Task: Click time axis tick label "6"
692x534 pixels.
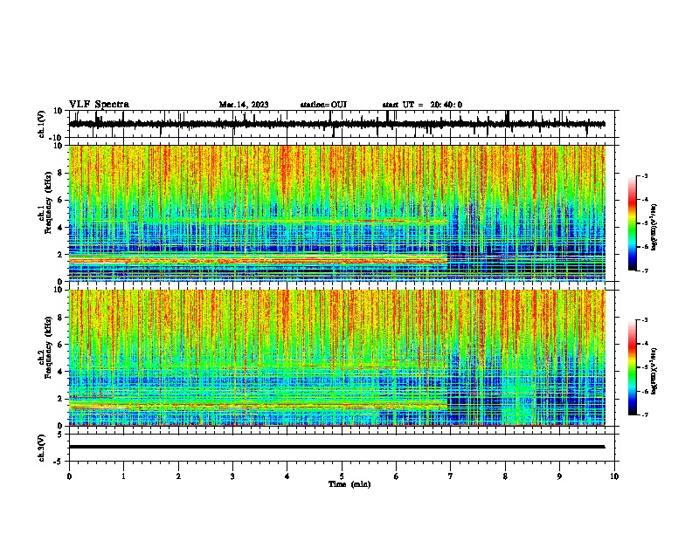Action: point(397,476)
